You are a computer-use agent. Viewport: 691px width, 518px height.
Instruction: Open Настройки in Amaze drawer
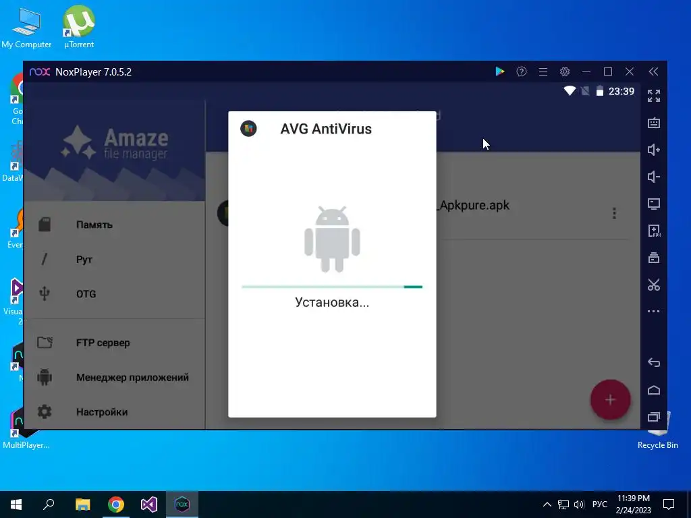coord(115,412)
